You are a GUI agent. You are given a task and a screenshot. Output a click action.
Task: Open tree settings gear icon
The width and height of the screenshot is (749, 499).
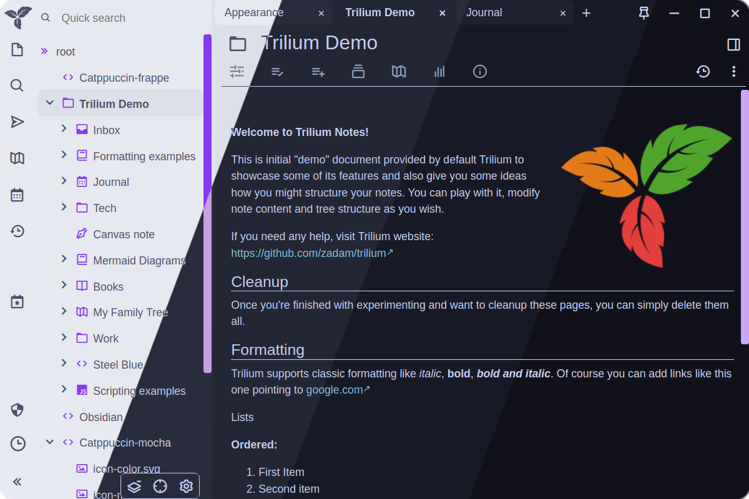point(186,487)
